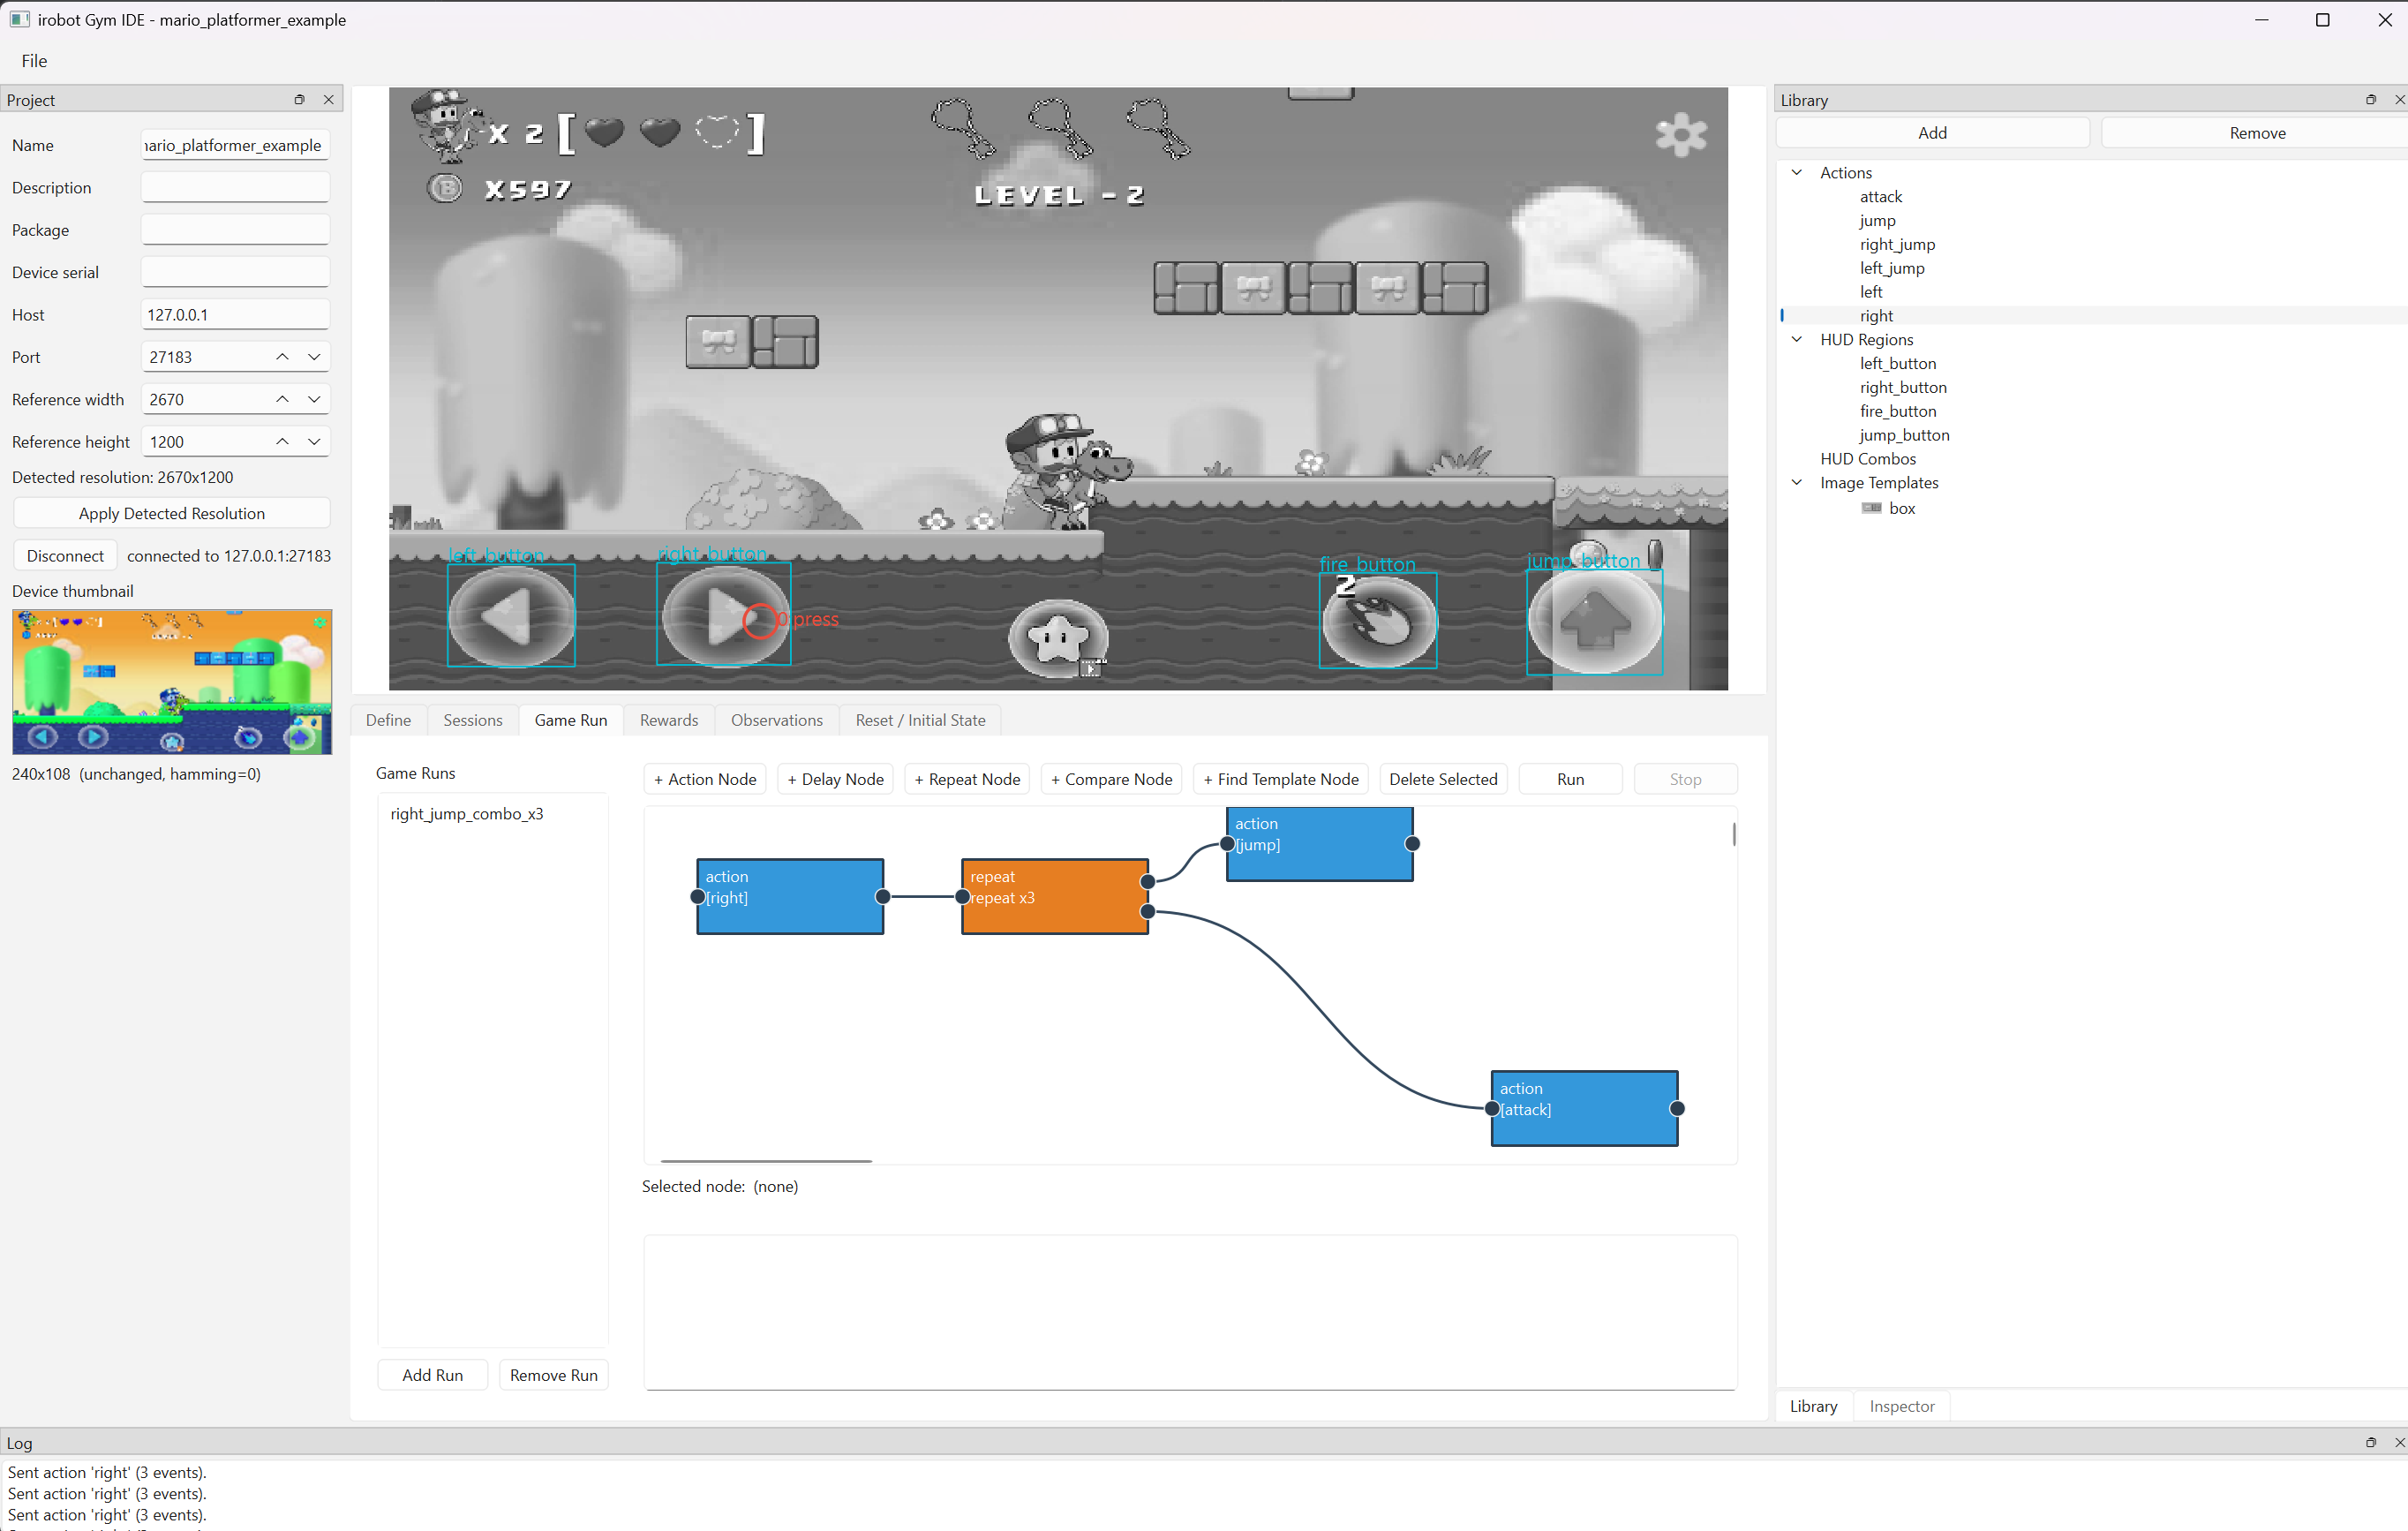Float the Project panel with its dock icon
Screen dimensions: 2408x1531
pyautogui.click(x=299, y=99)
